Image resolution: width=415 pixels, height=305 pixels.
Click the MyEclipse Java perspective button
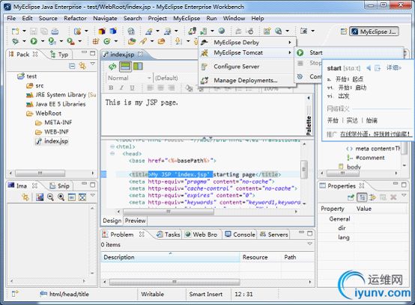click(x=374, y=31)
